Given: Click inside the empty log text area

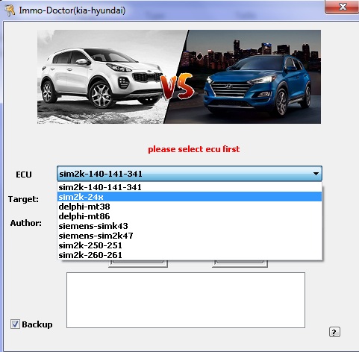Looking at the screenshot, I should (186, 300).
